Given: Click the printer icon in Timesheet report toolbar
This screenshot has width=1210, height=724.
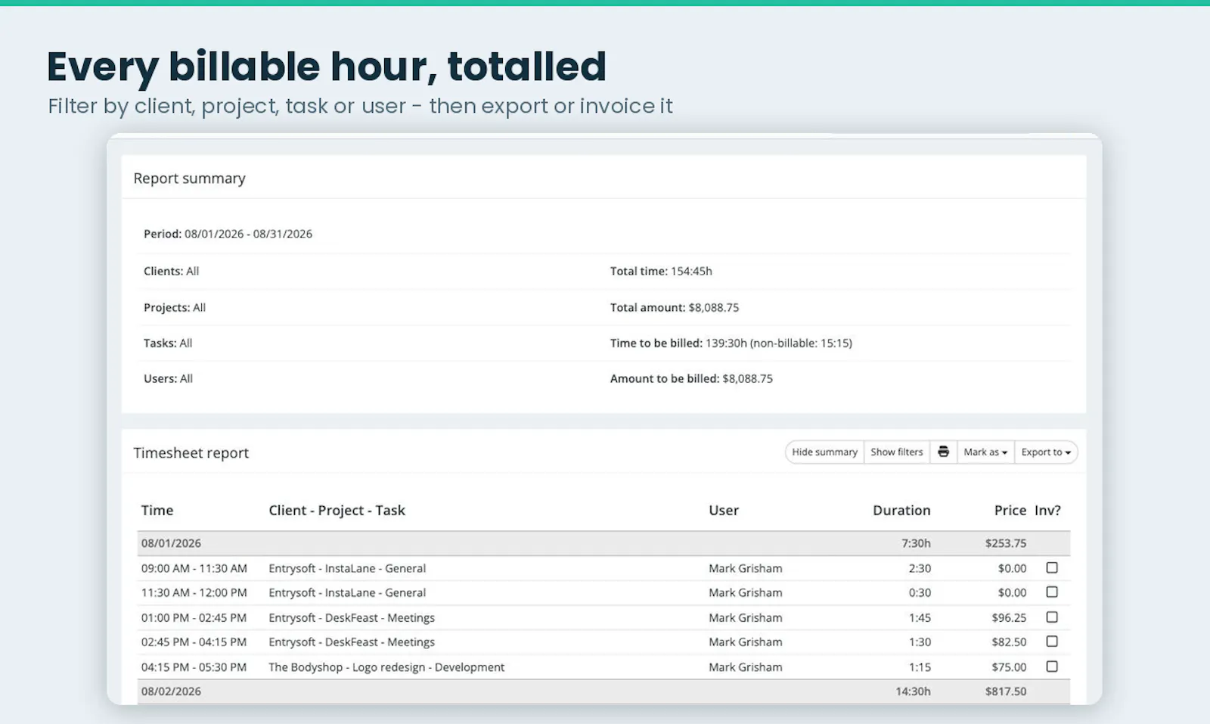Looking at the screenshot, I should [x=943, y=452].
